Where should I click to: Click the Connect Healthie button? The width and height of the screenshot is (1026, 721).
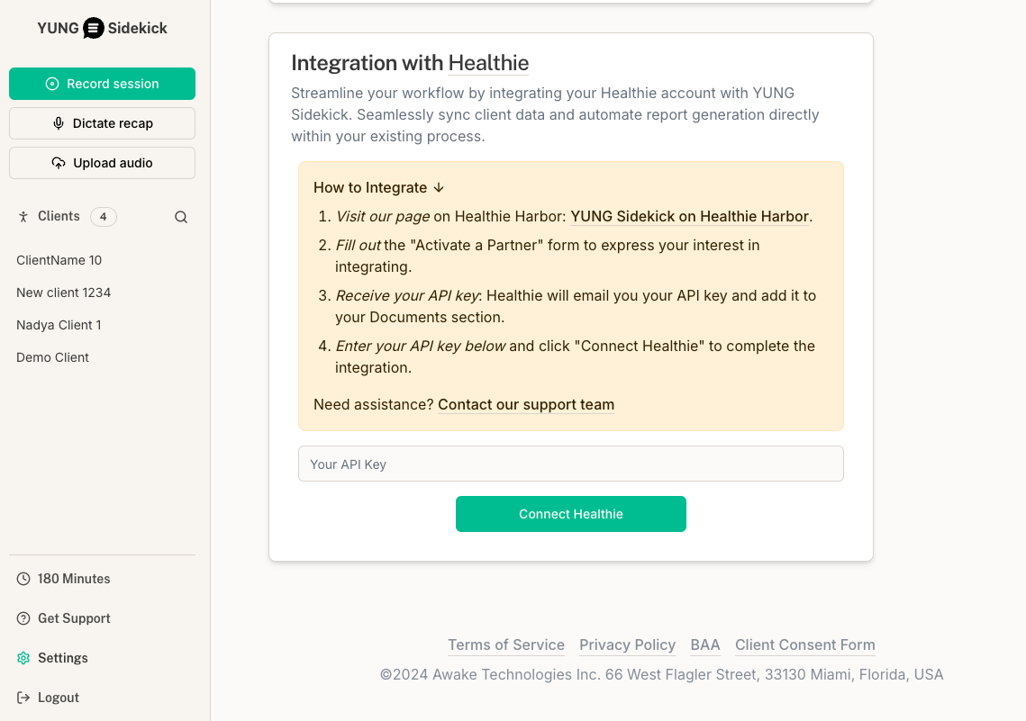click(570, 514)
